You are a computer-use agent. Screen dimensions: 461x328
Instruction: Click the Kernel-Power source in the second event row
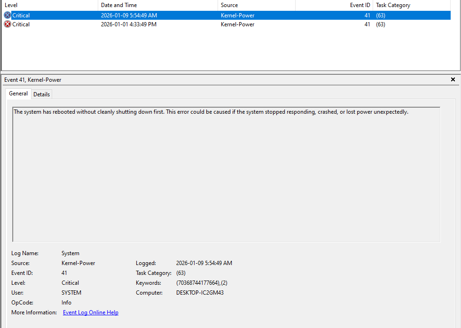tap(238, 24)
